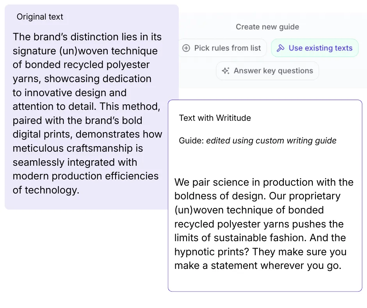Click the sparkle icon on Answer key questions
Image resolution: width=367 pixels, height=308 pixels.
click(x=226, y=71)
